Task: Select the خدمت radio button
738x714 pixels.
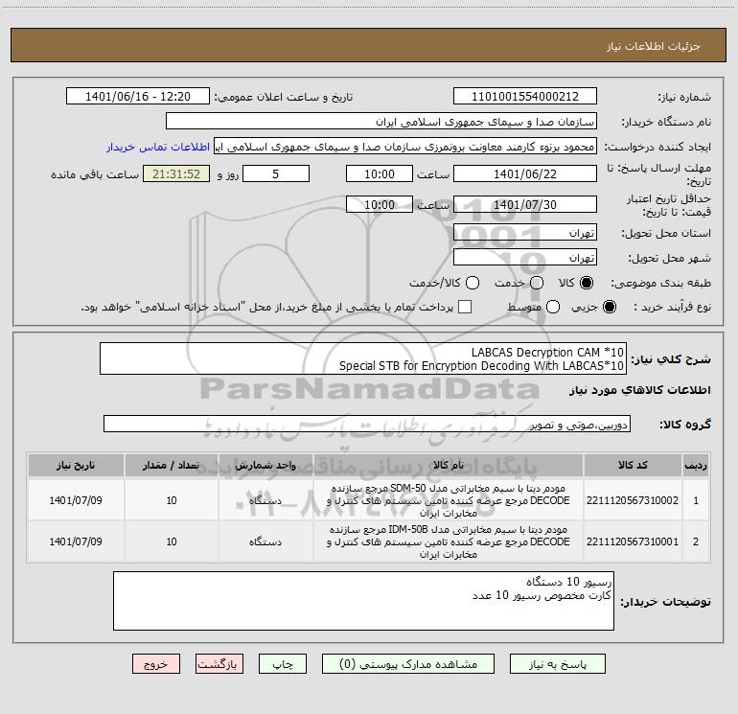Action: pos(537,283)
